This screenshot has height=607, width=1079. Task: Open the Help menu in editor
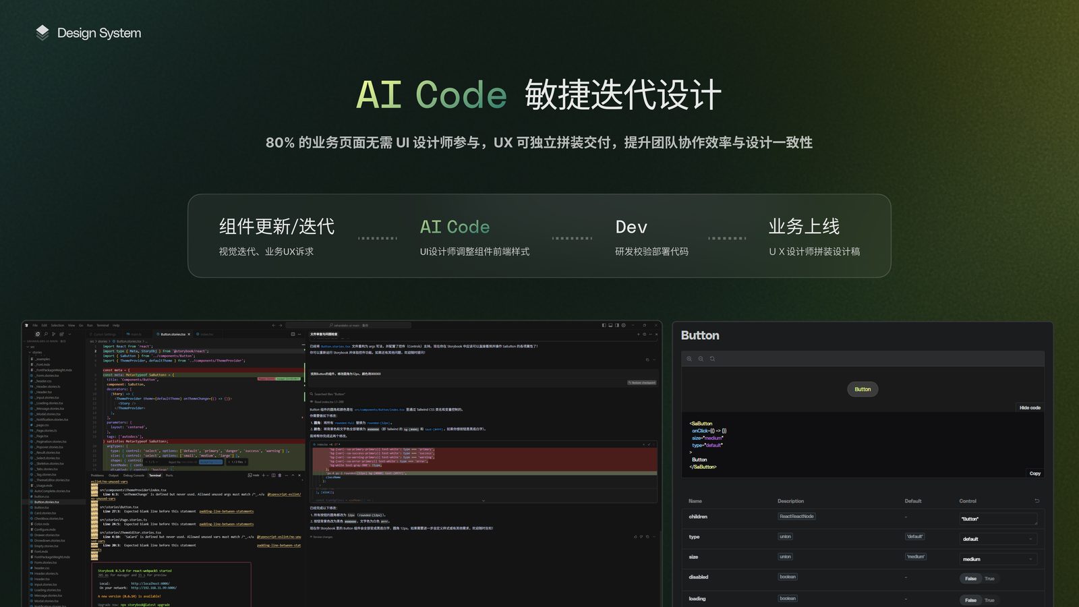coord(116,325)
